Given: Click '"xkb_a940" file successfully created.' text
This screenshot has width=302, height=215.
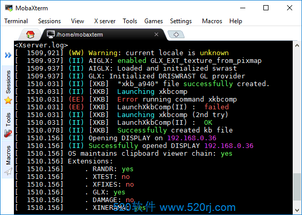Looking at the screenshot, I should click(193, 84).
